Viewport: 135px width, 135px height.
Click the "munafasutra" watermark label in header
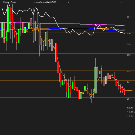tap(40, 2)
